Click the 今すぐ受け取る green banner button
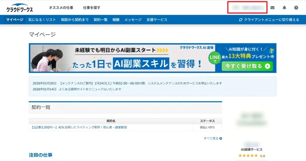 click(247, 66)
